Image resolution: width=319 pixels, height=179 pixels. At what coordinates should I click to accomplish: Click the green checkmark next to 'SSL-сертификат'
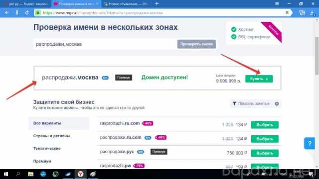pos(234,37)
